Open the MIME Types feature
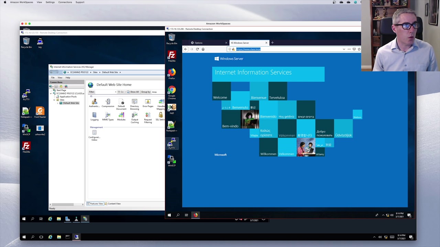Viewport: 440px width, 247px height. (x=108, y=117)
